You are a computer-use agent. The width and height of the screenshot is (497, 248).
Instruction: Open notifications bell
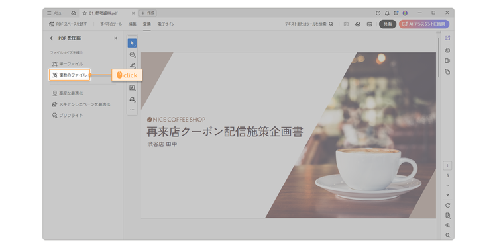[387, 13]
